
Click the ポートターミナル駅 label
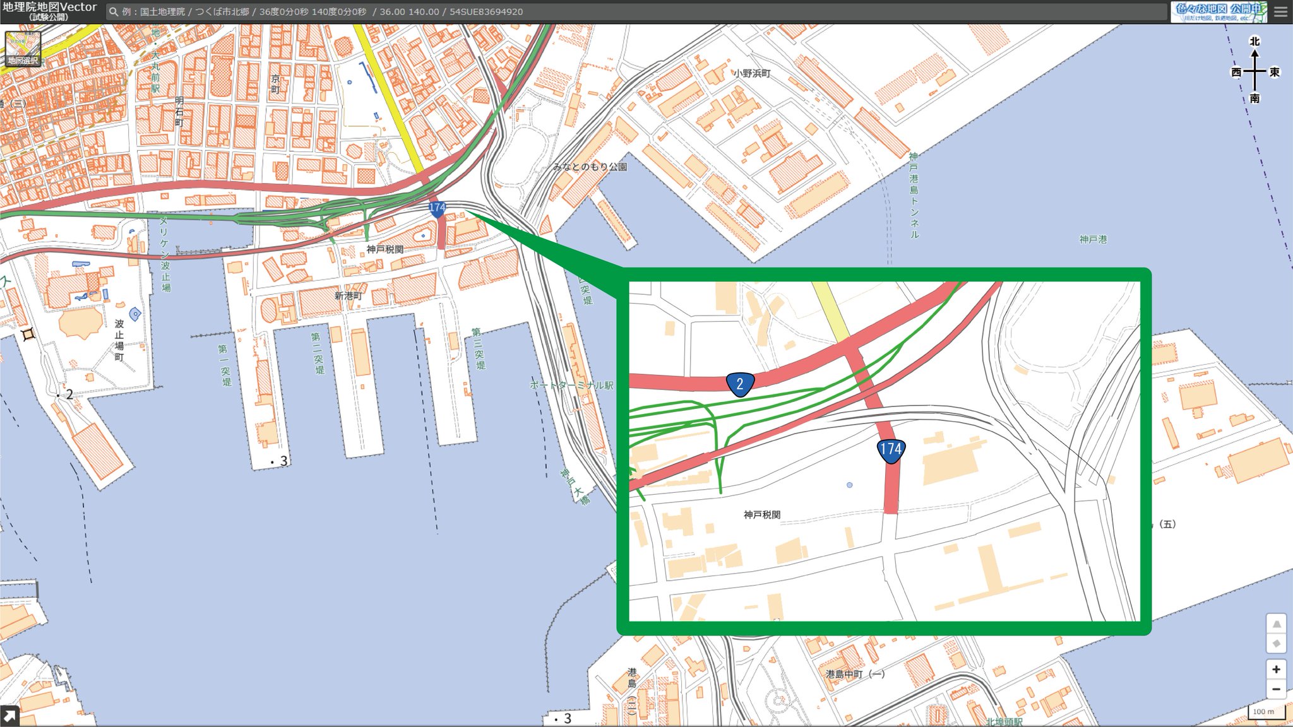click(x=572, y=385)
